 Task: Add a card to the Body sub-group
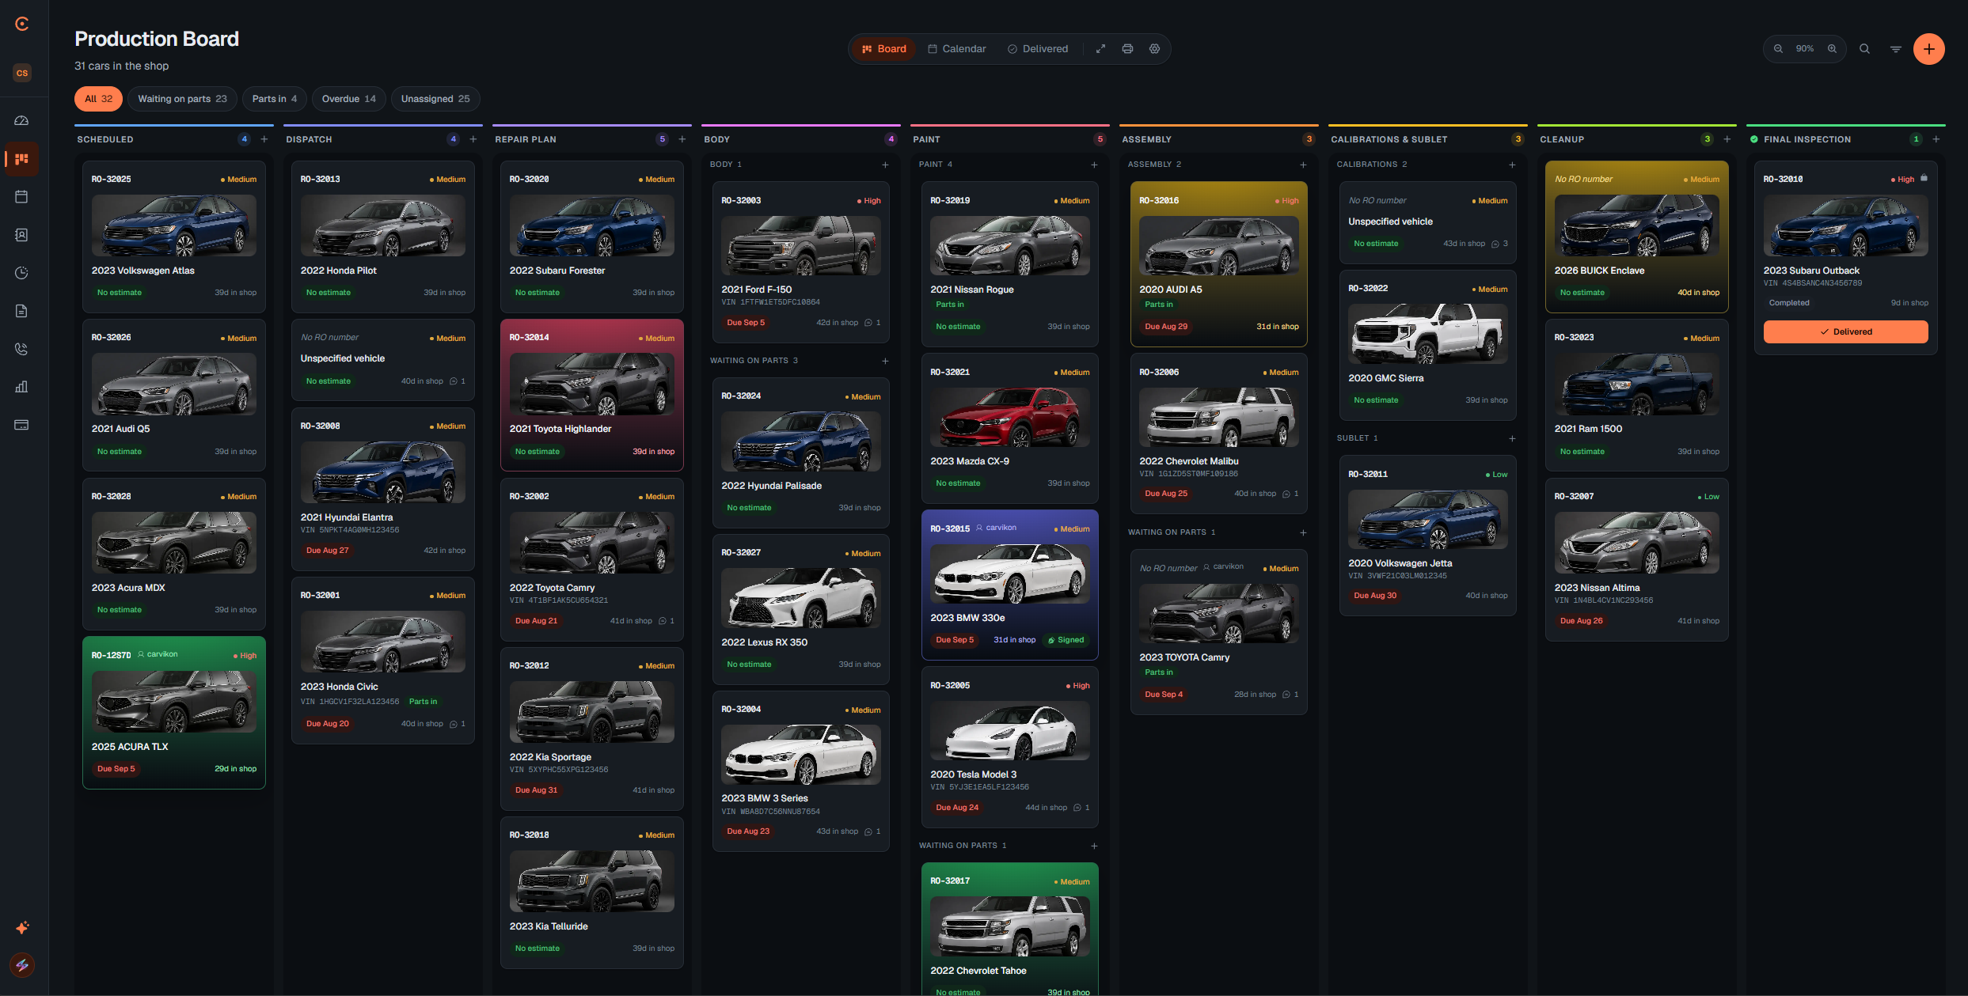pyautogui.click(x=885, y=165)
